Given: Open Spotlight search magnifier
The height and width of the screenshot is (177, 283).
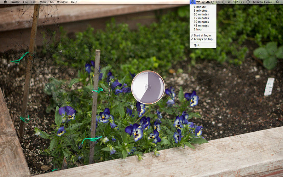Looking at the screenshot, I should 277,2.
